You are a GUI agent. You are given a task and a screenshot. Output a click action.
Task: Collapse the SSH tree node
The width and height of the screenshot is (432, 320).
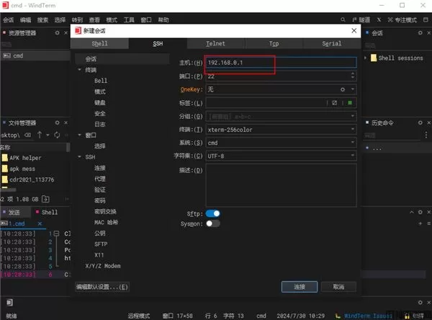tap(80, 156)
